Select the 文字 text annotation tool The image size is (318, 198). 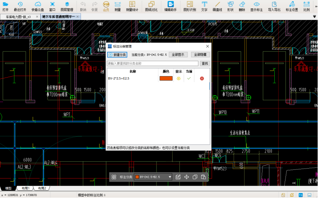pos(204,6)
